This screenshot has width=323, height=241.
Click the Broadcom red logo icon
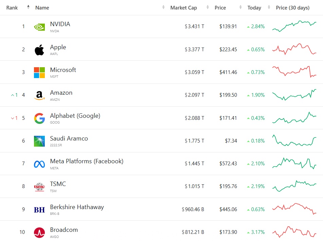pyautogui.click(x=39, y=233)
